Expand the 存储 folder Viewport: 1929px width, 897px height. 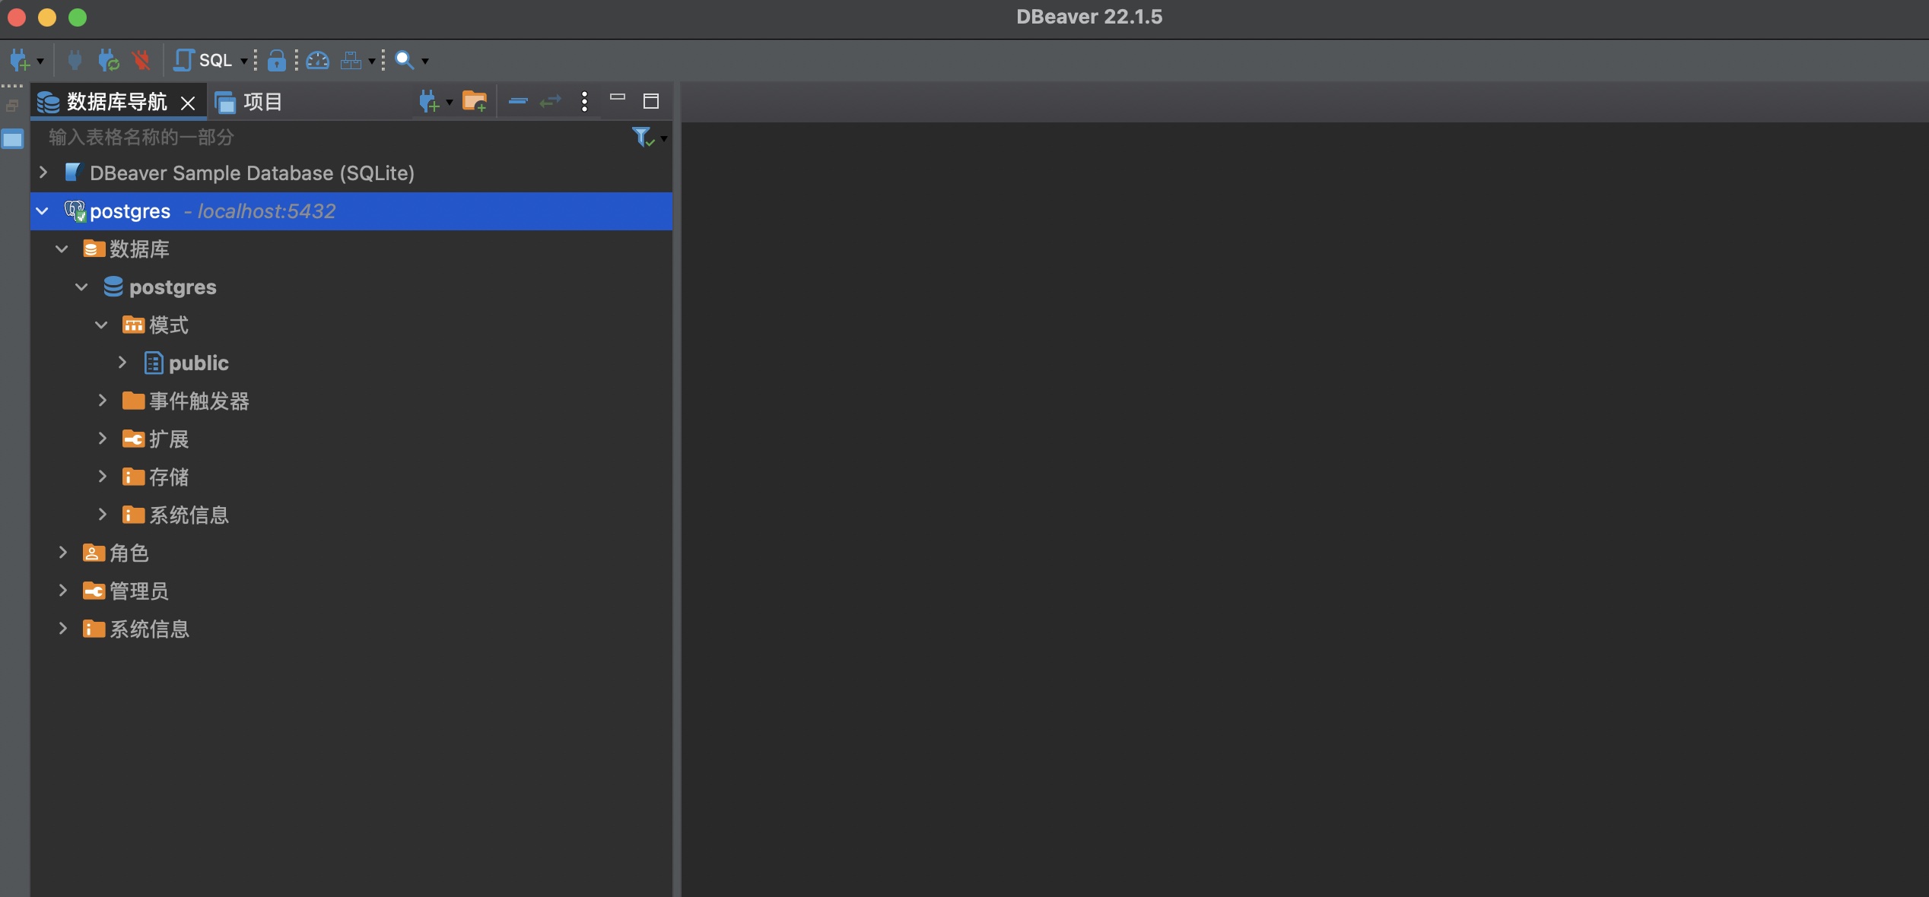point(103,477)
